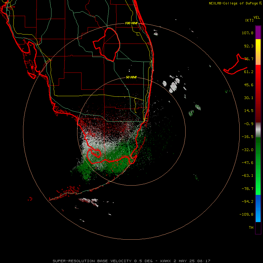Viewport: 263px width, 263px height.
Task: Select the -47.6 legend value
Action: coord(248,163)
